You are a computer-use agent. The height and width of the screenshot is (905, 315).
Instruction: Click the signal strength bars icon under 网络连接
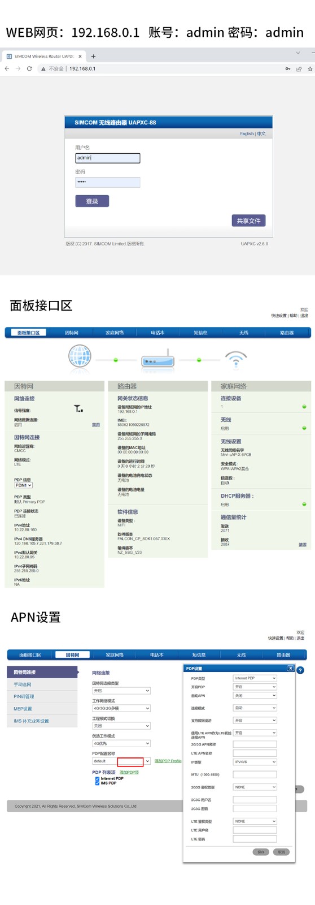78,408
